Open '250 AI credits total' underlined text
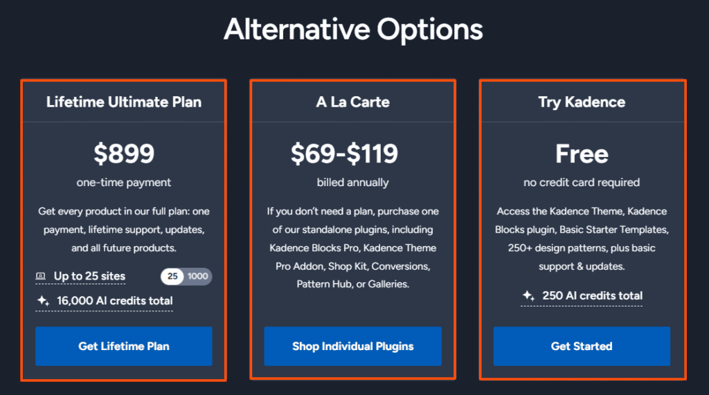 coord(593,296)
